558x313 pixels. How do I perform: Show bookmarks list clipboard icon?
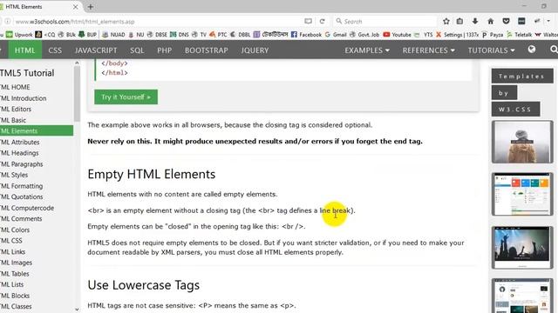pos(459,21)
